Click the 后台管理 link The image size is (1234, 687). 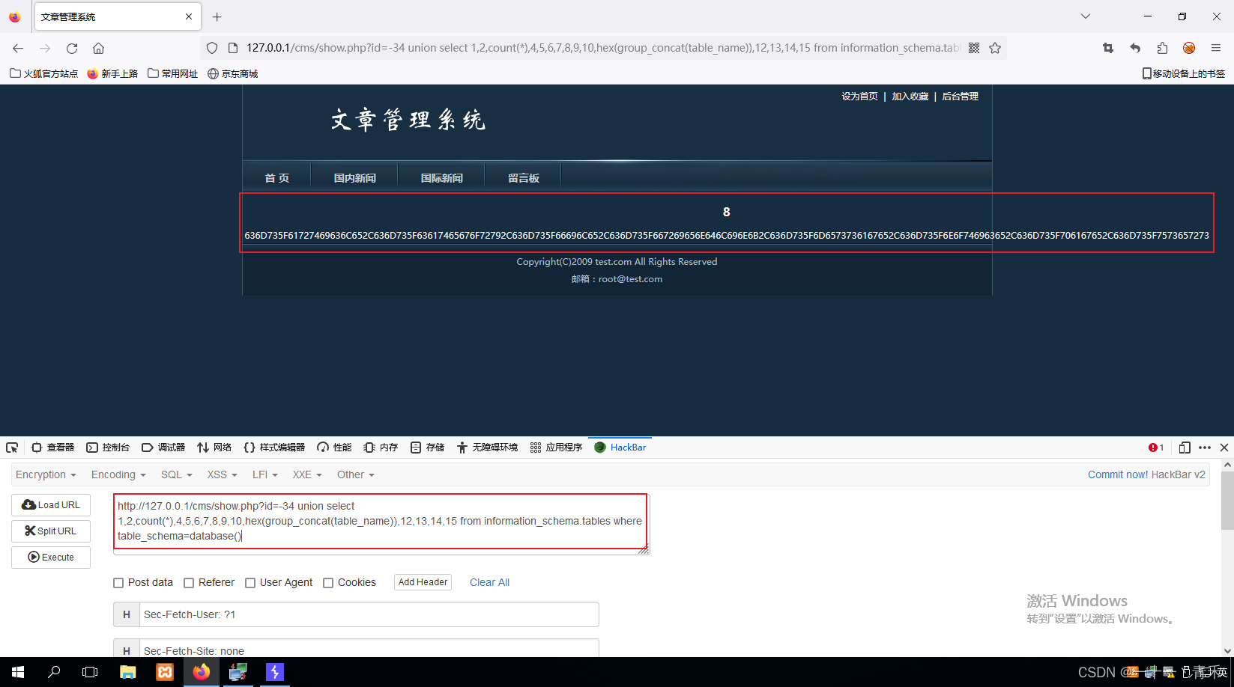(960, 97)
